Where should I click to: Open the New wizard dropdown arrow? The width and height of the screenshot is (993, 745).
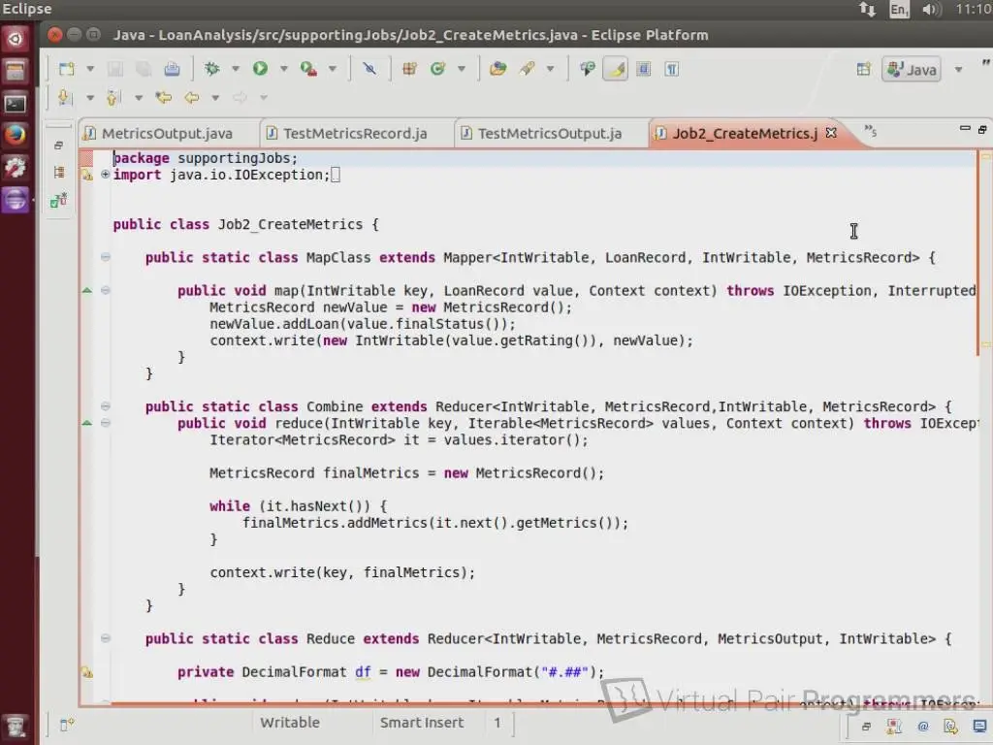[90, 69]
